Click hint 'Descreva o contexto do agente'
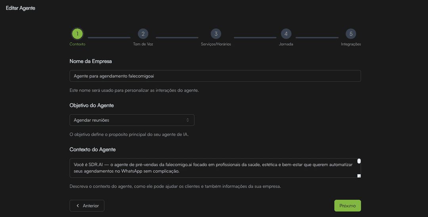The image size is (428, 217). click(101, 187)
